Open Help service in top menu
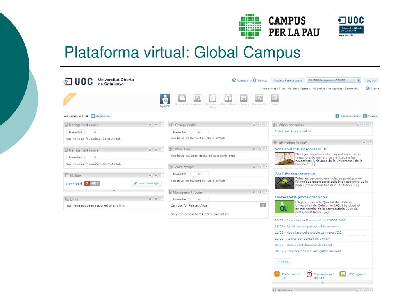This screenshot has width=400, height=300. tap(269, 89)
